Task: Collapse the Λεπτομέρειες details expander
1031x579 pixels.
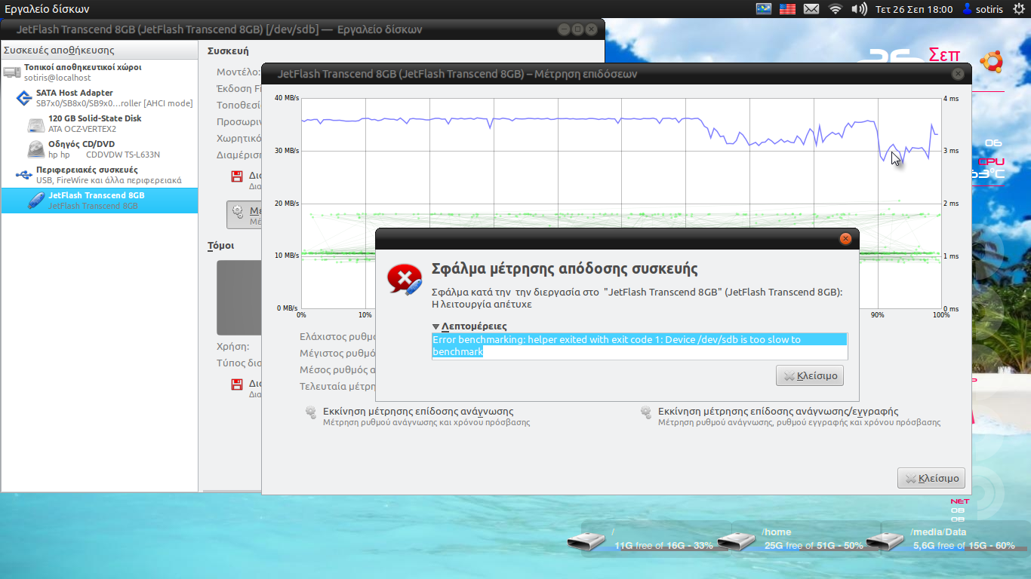Action: (436, 326)
